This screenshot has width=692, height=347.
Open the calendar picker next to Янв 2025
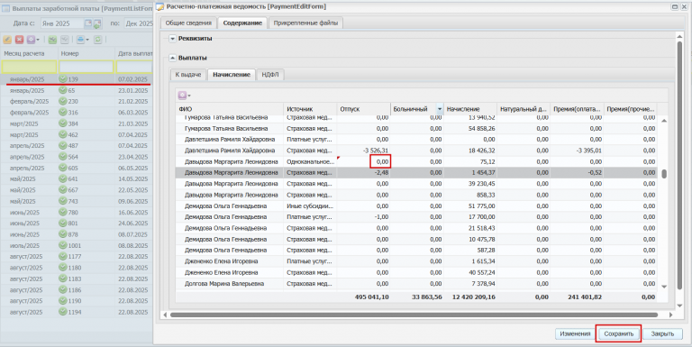pyautogui.click(x=87, y=23)
